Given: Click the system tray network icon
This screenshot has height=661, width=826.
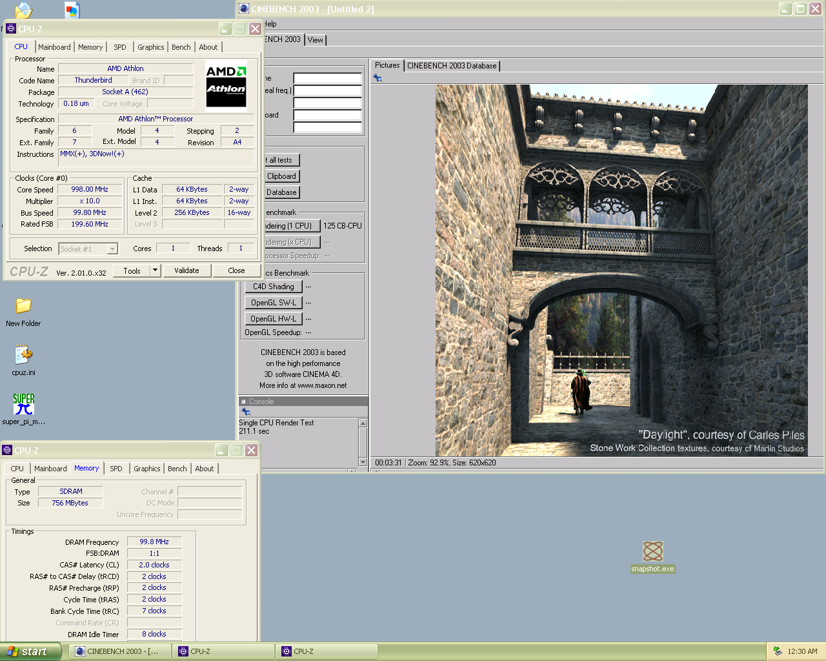Looking at the screenshot, I should coord(778,651).
